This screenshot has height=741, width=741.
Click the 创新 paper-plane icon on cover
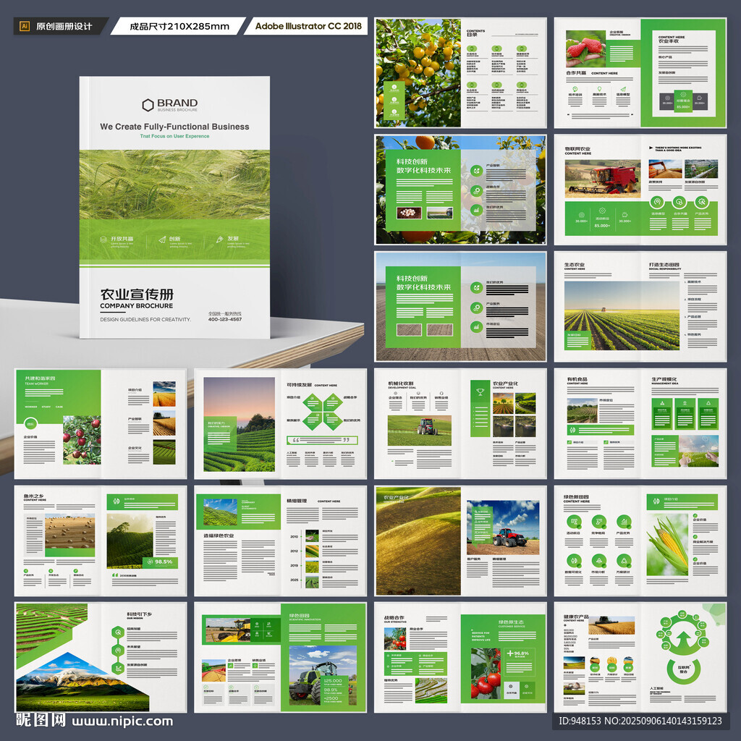(163, 240)
